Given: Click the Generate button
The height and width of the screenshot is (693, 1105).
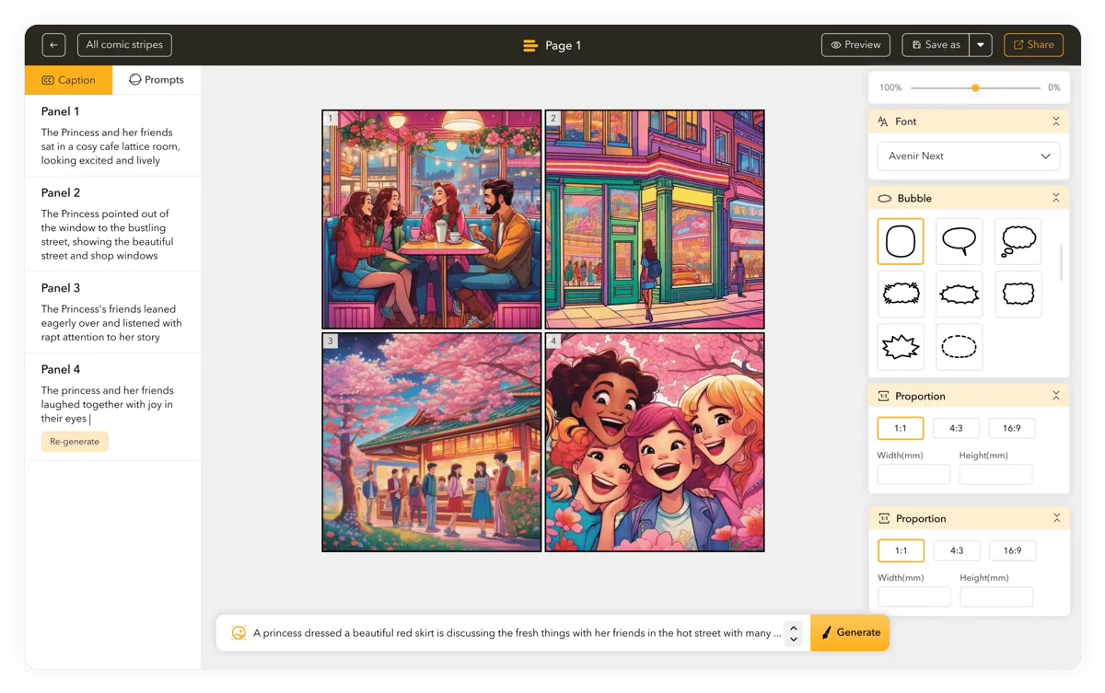Looking at the screenshot, I should pyautogui.click(x=849, y=632).
